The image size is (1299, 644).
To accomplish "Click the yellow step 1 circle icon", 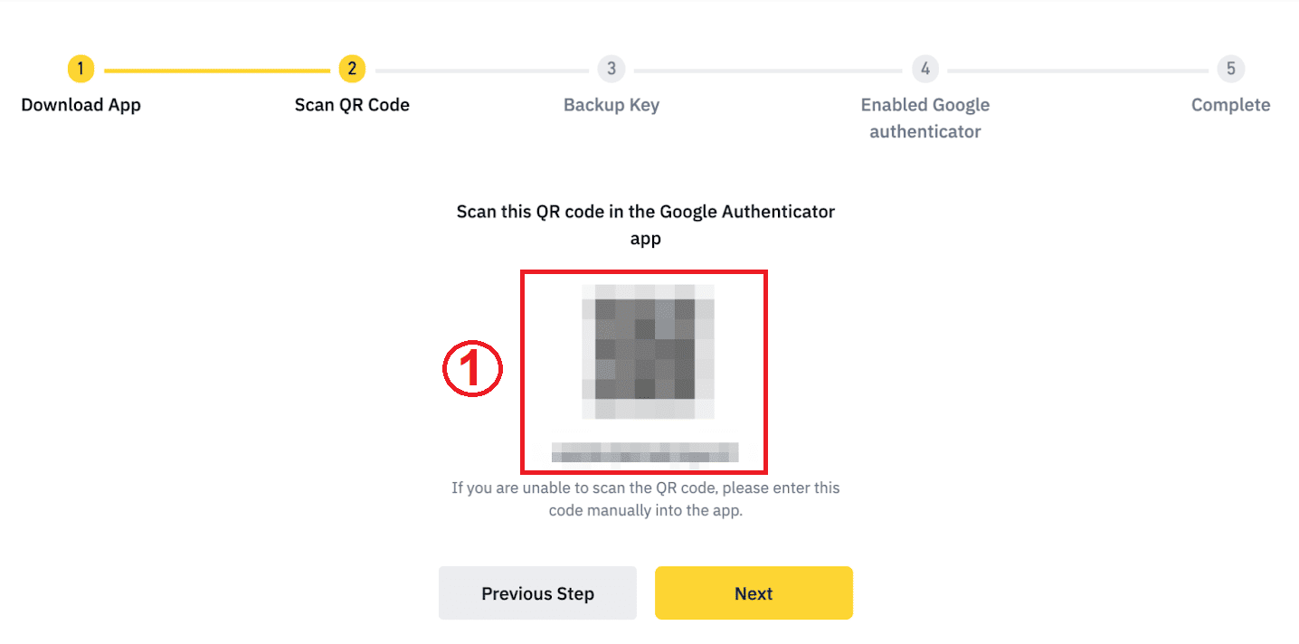I will (x=81, y=69).
